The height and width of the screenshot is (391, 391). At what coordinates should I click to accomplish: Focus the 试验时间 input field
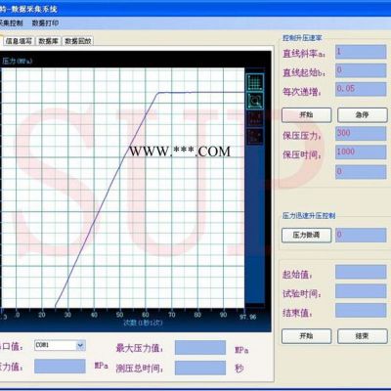(x=361, y=291)
